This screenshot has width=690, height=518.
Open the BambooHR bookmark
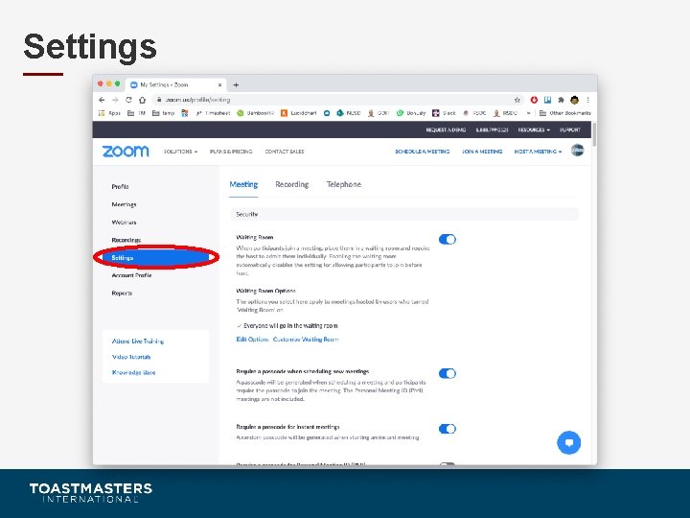click(x=256, y=113)
